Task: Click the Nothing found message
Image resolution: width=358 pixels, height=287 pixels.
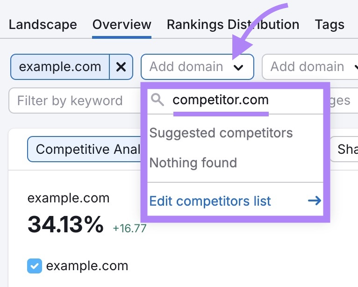Action: [x=193, y=163]
